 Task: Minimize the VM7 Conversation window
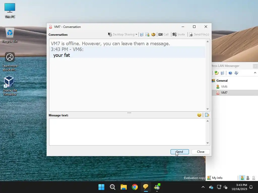(x=183, y=27)
